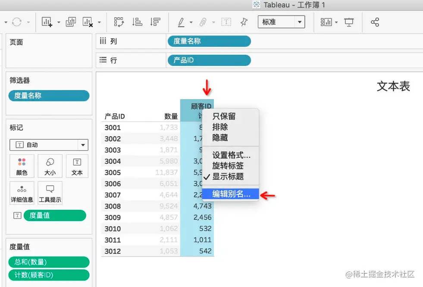
Task: Open the 标准 fit dropdown
Action: coord(282,22)
